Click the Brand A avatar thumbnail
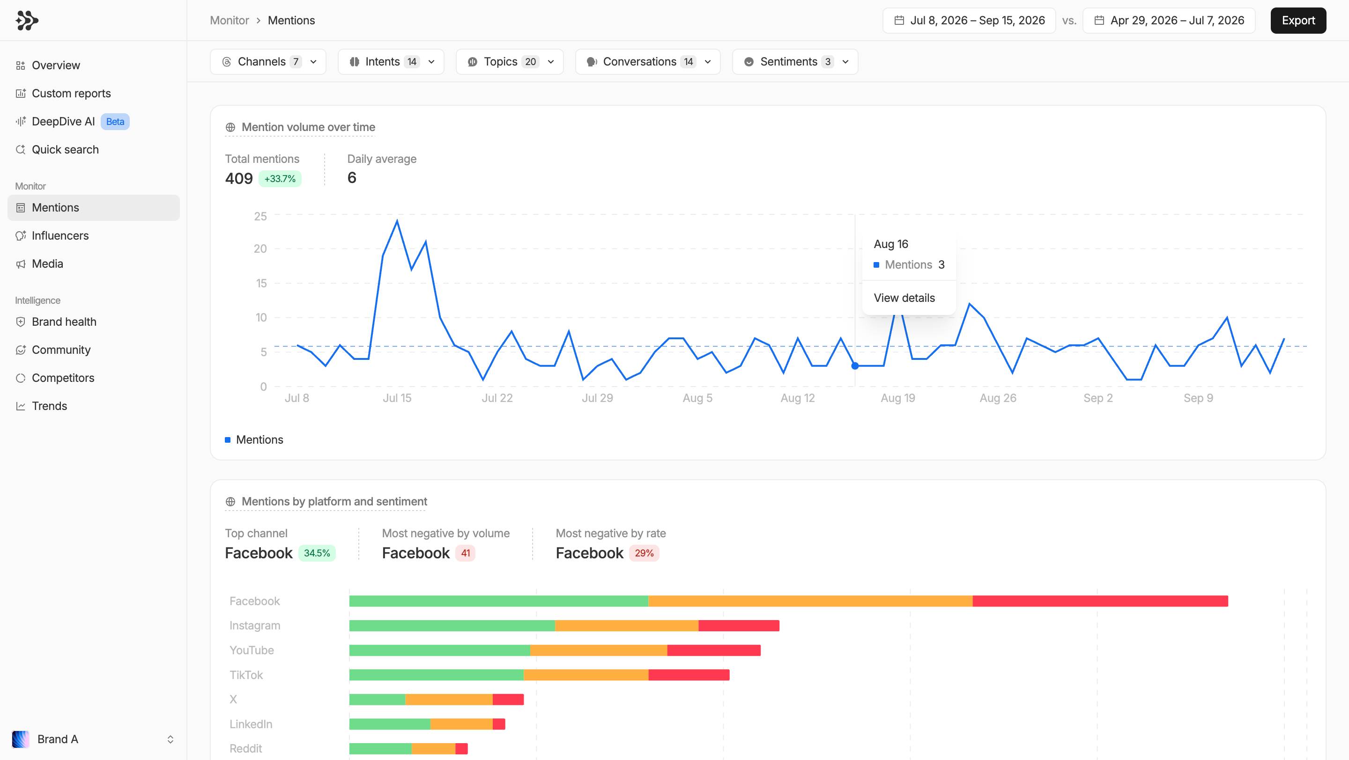 [21, 739]
